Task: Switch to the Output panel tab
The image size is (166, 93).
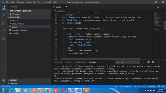Action: pyautogui.click(x=68, y=62)
